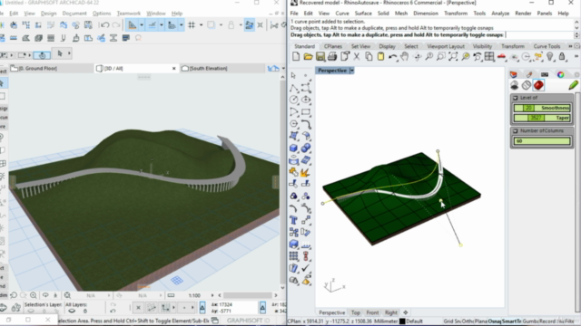Select the Polyline tool in Rhino sidebar
Image resolution: width=581 pixels, height=326 pixels.
(x=294, y=88)
